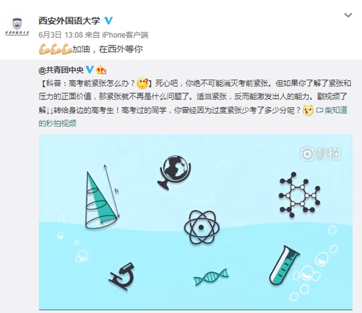362x313 pixels.
Task: Click the 秒拍 watermark on video
Action: click(x=320, y=154)
